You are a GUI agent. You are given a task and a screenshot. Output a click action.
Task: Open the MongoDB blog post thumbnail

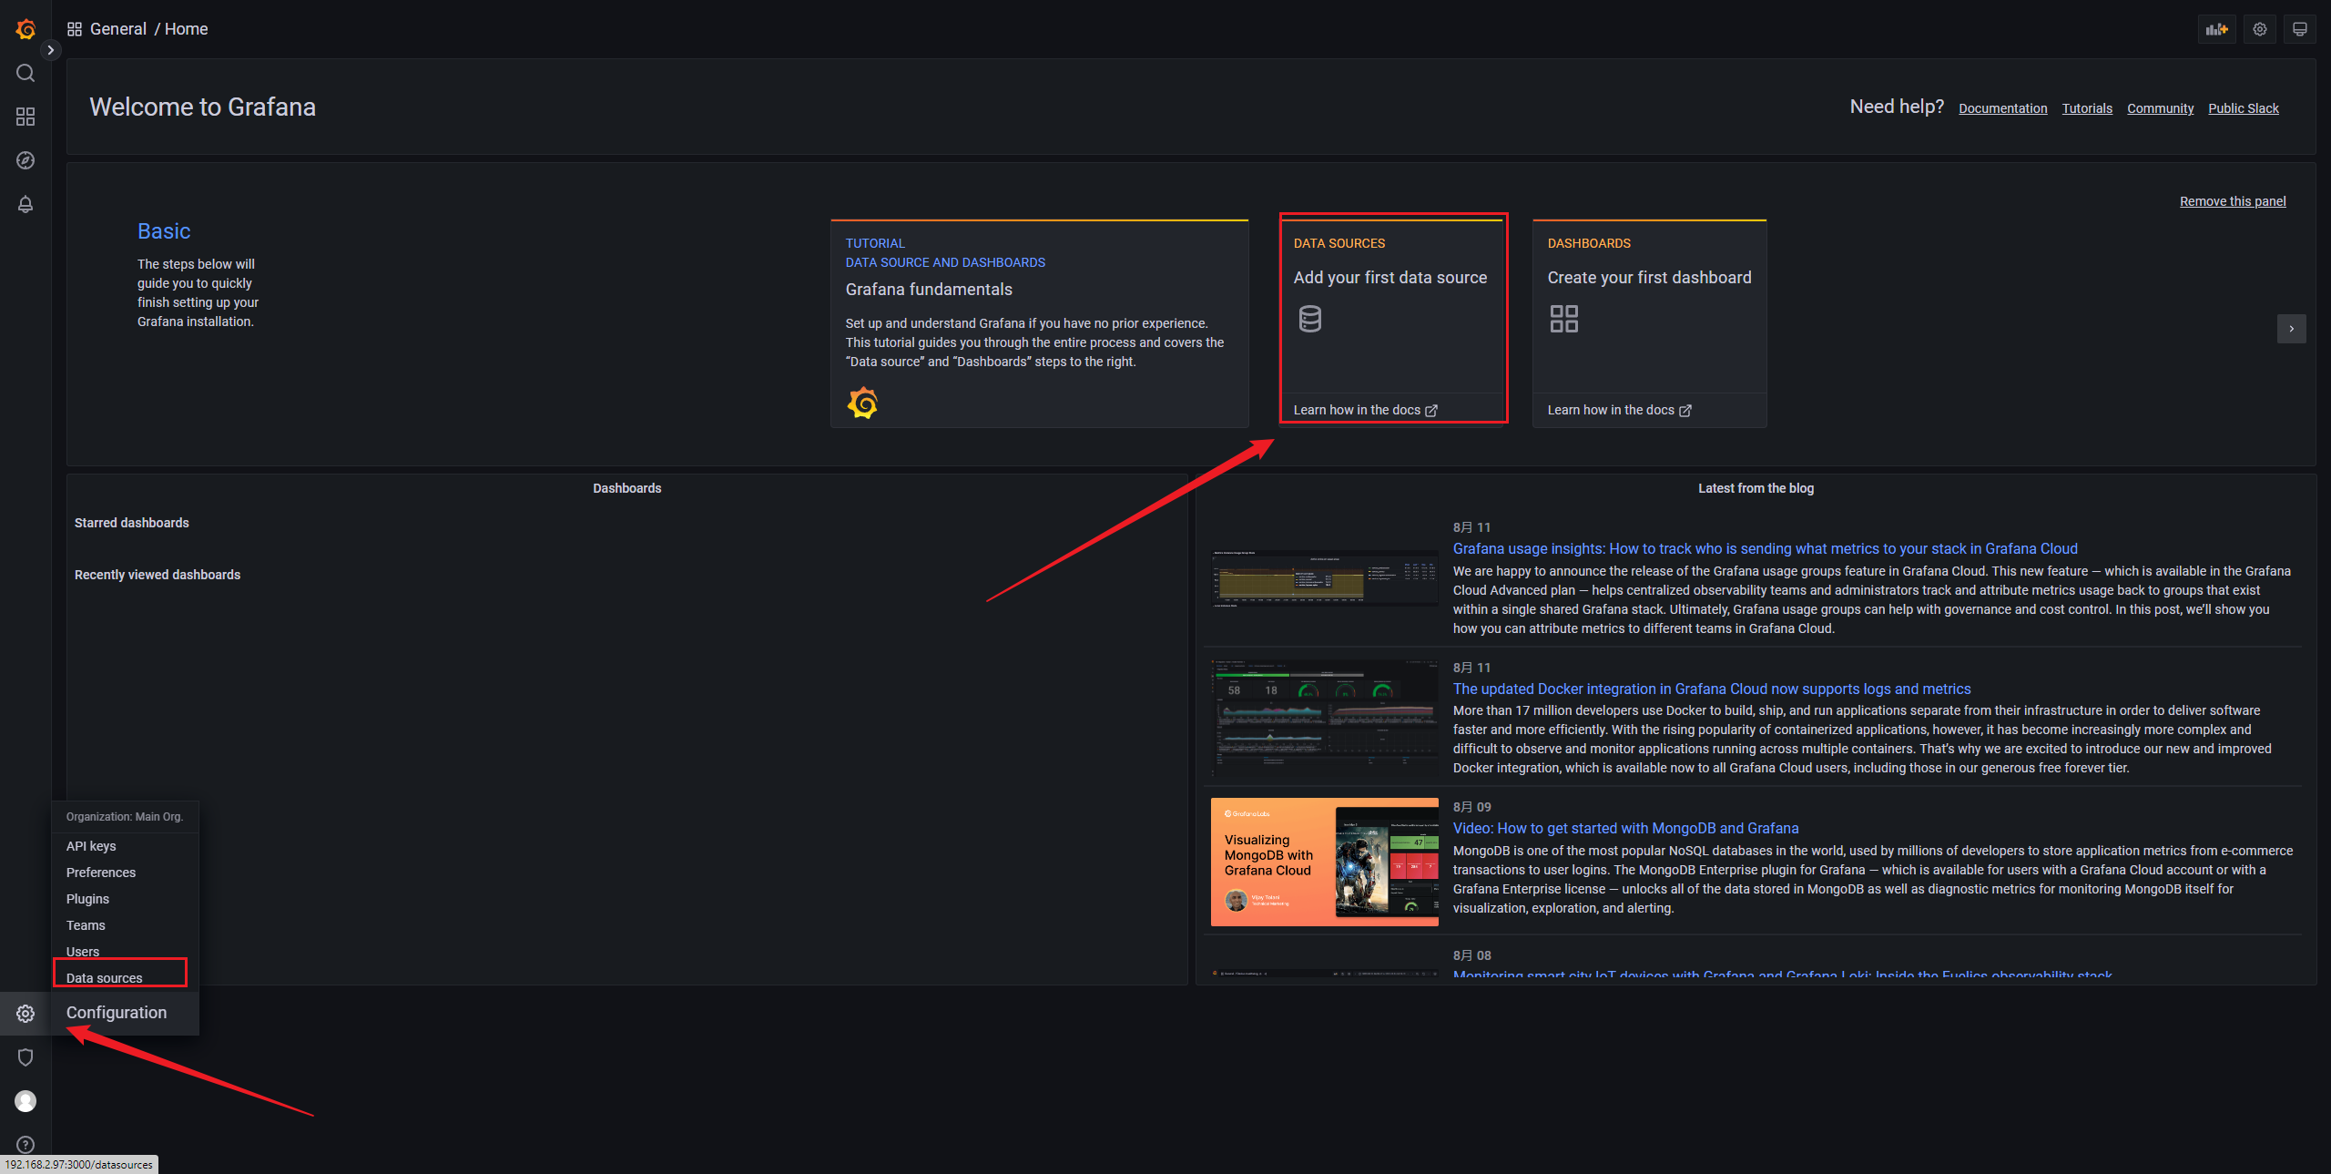coord(1324,862)
